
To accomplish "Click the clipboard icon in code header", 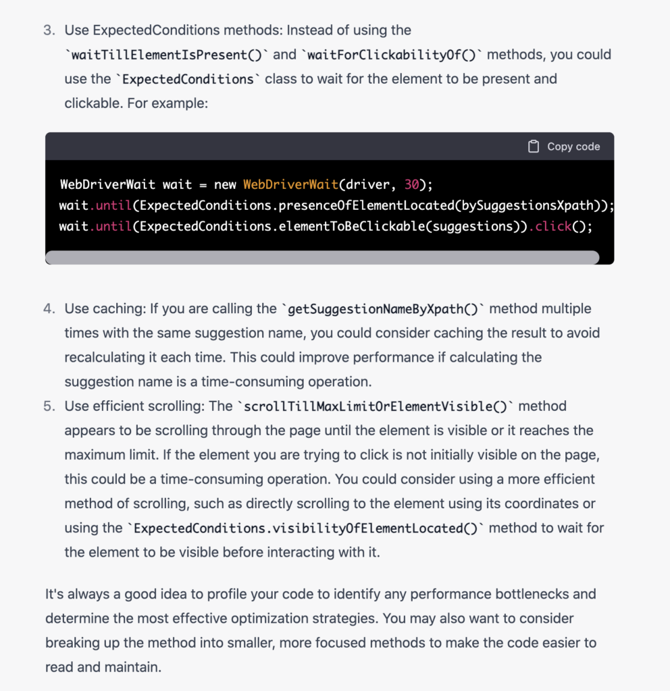I will [534, 146].
